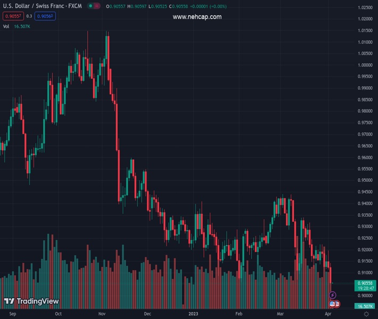Image resolution: width=378 pixels, height=319 pixels.
Task: Click the TradingView logo
Action: pos(31,301)
